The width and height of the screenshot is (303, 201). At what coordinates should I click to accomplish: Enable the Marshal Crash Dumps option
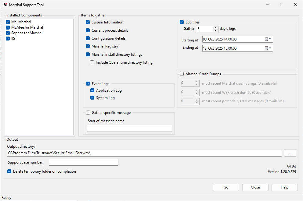182,74
